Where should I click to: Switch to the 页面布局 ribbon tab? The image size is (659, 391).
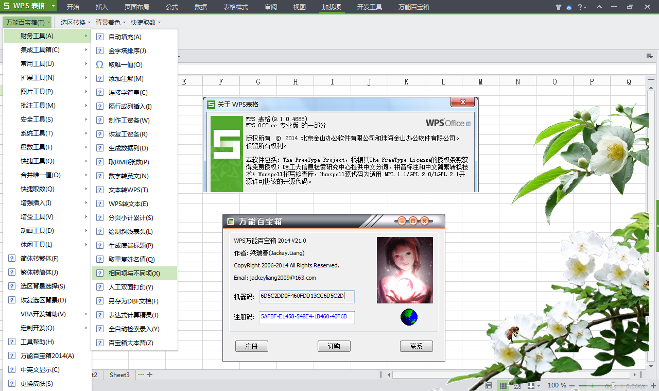(x=137, y=7)
